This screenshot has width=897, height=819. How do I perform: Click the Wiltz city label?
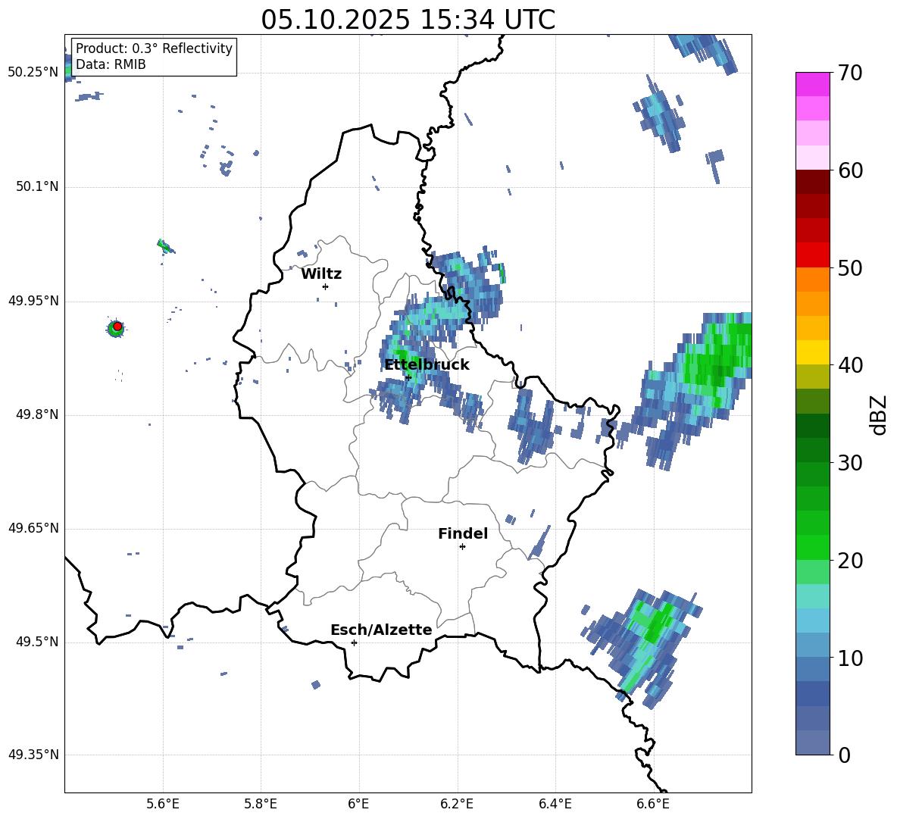321,274
